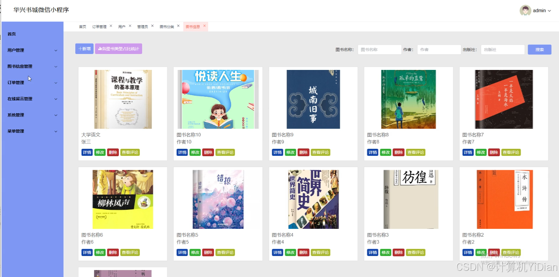The width and height of the screenshot is (559, 277).
Task: Open the 大学语文 book cover
Action: (x=123, y=99)
